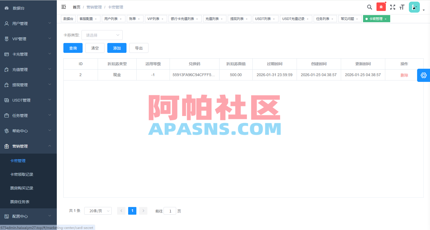Collapse the 营销管理 sidebar menu
Screen dimensions: 430x230
[x=28, y=146]
